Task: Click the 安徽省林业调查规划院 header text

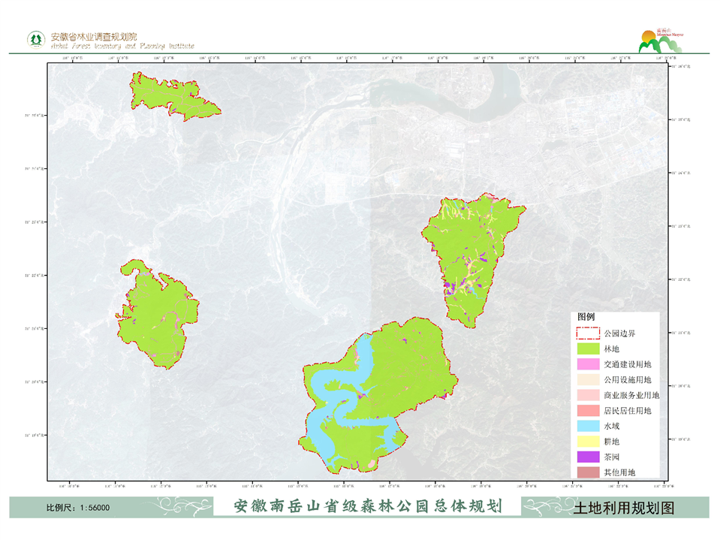Action: (95, 36)
